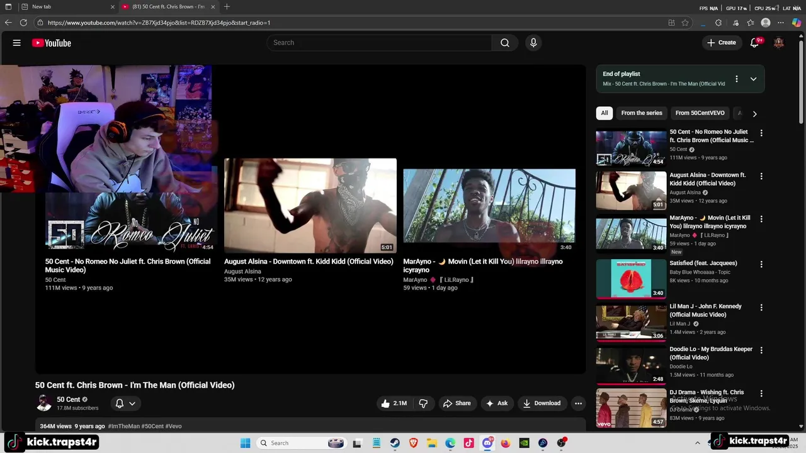Like the video with thumbs up
Image resolution: width=806 pixels, height=453 pixels.
[x=394, y=403]
